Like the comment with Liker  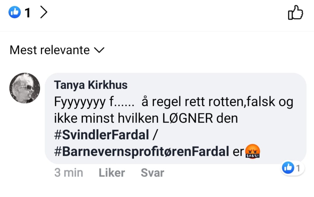click(x=112, y=172)
